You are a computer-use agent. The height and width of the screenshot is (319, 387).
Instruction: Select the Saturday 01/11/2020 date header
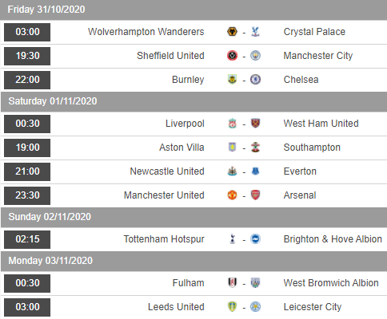pos(194,101)
